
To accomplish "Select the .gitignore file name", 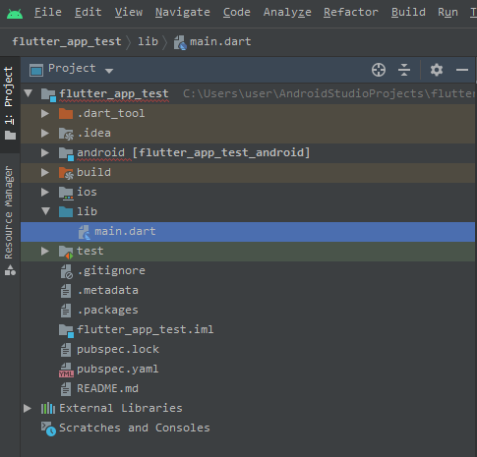I will (x=111, y=270).
